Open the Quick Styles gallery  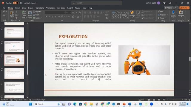[138, 14]
